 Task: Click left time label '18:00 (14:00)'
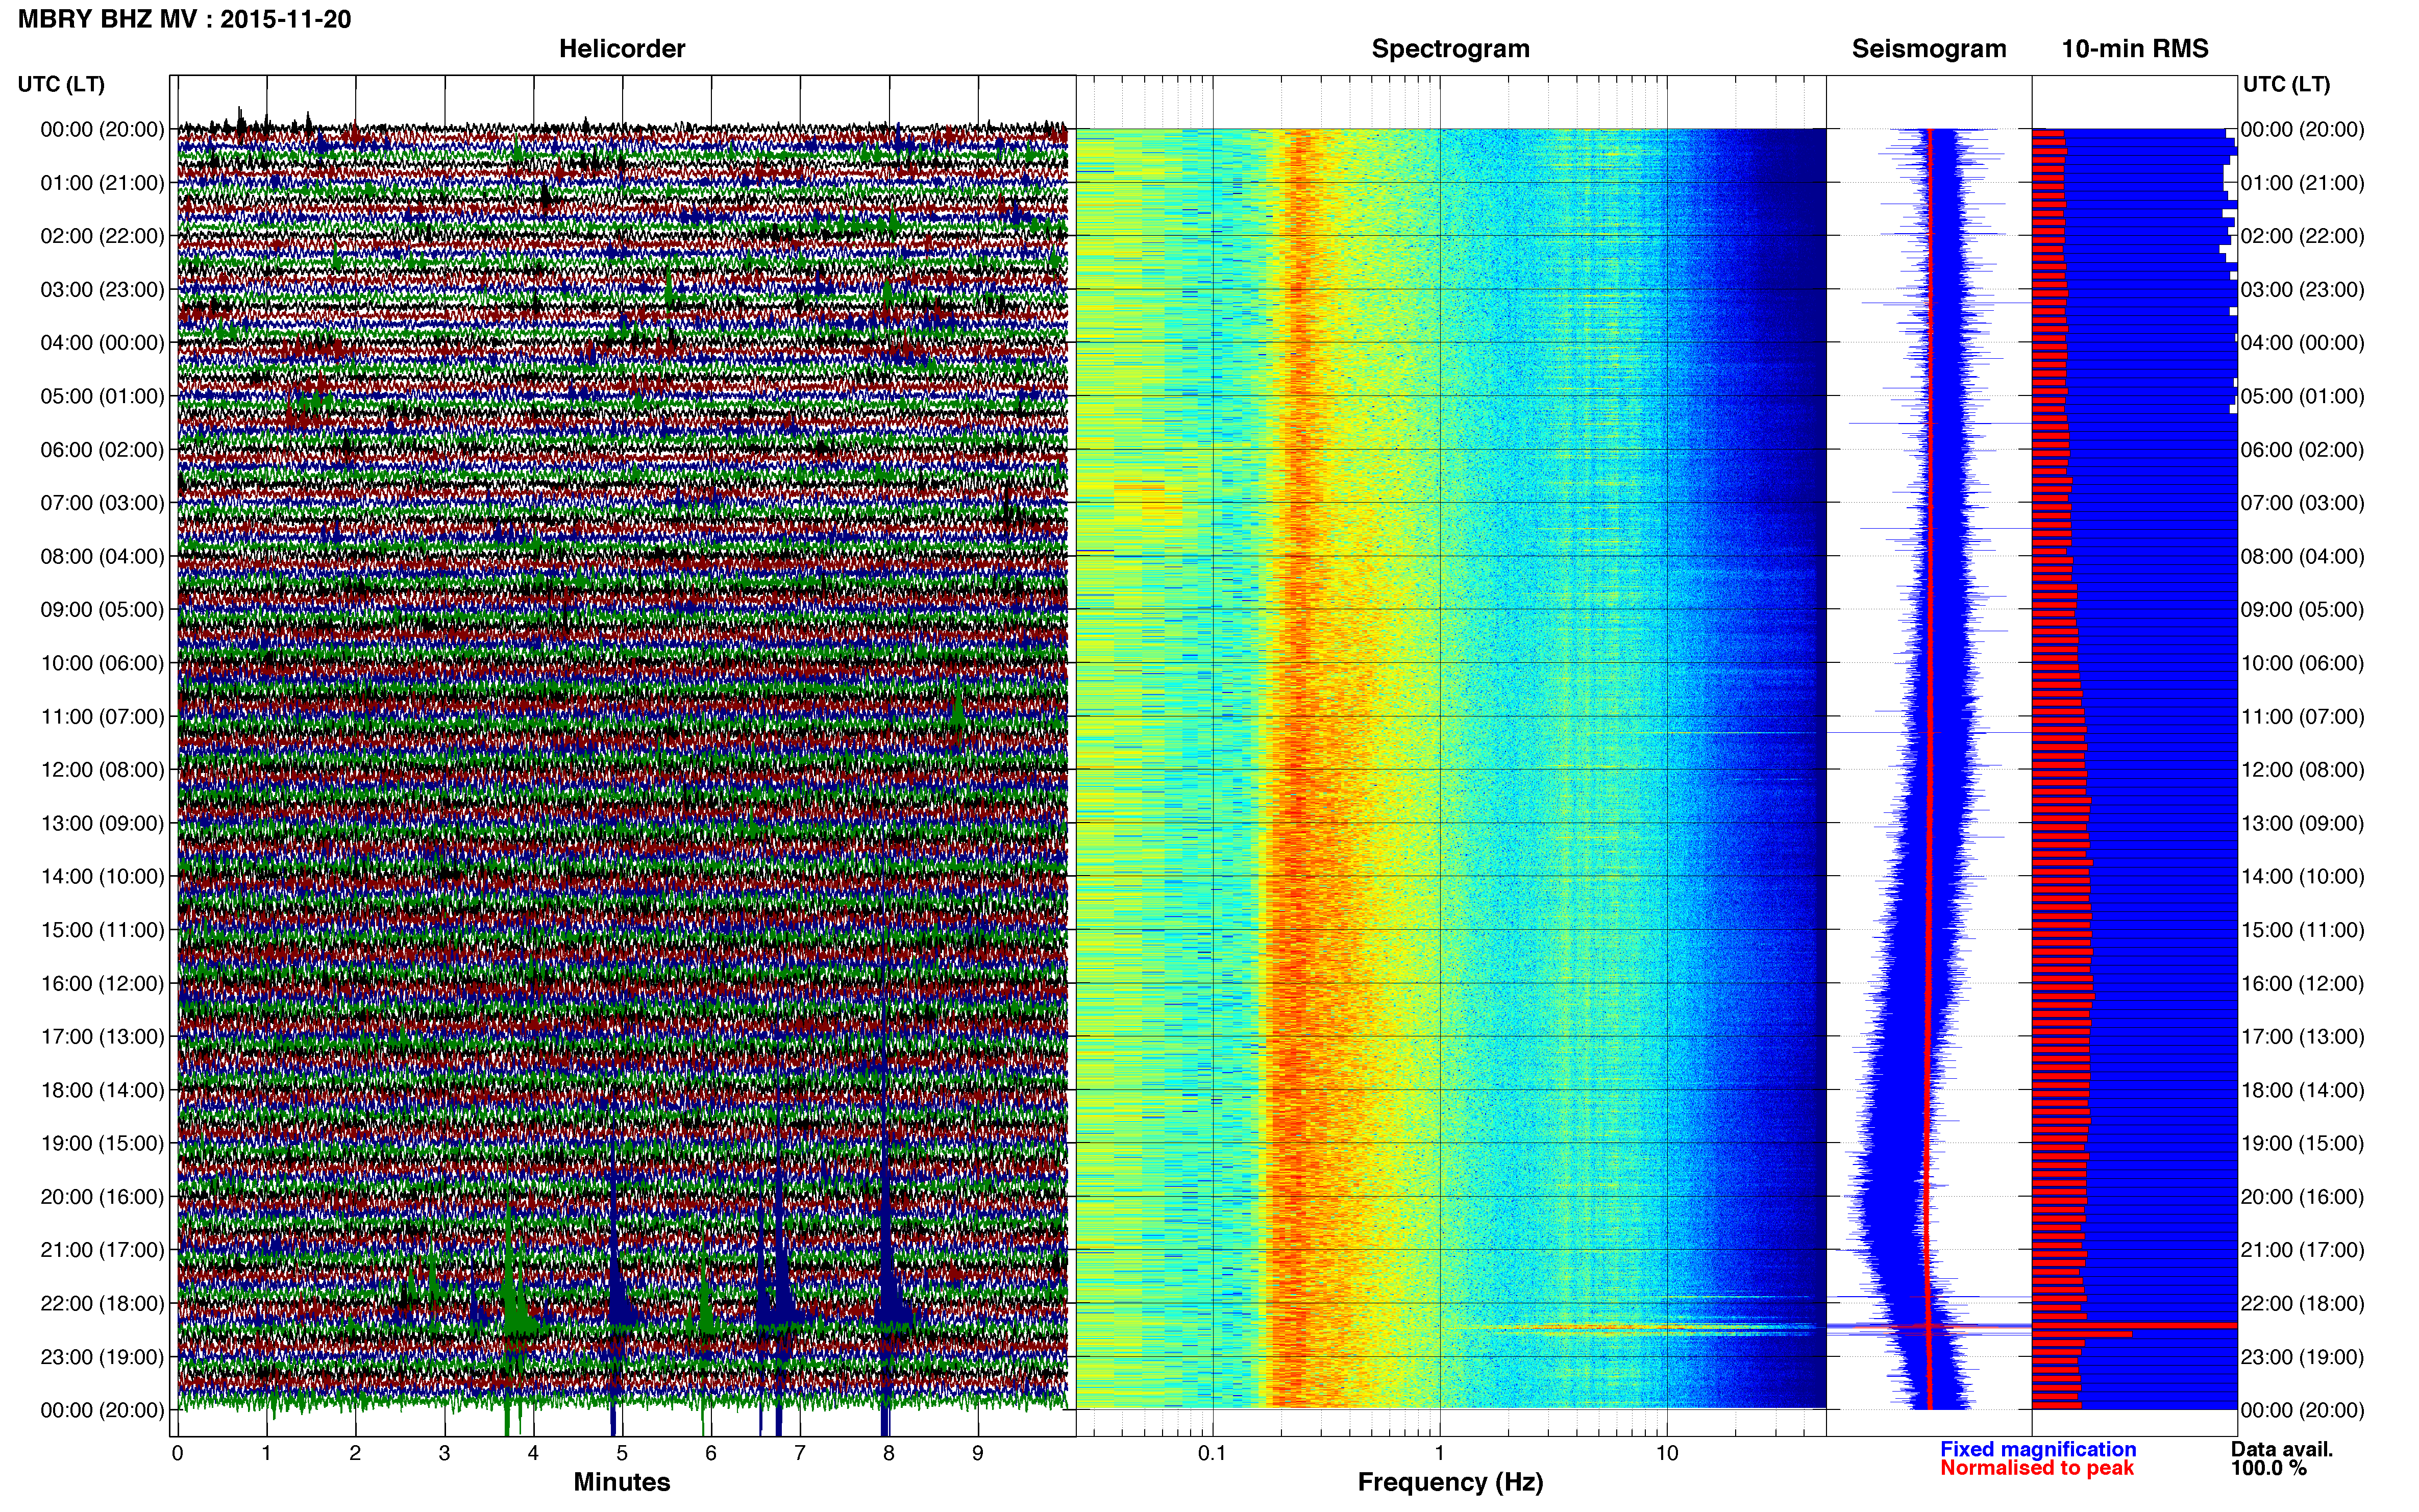(102, 1090)
